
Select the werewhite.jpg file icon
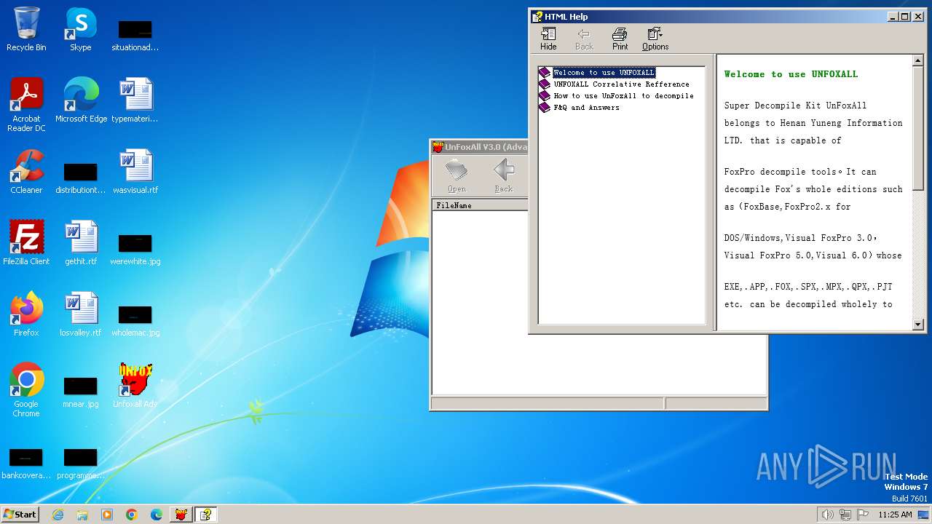coord(135,250)
